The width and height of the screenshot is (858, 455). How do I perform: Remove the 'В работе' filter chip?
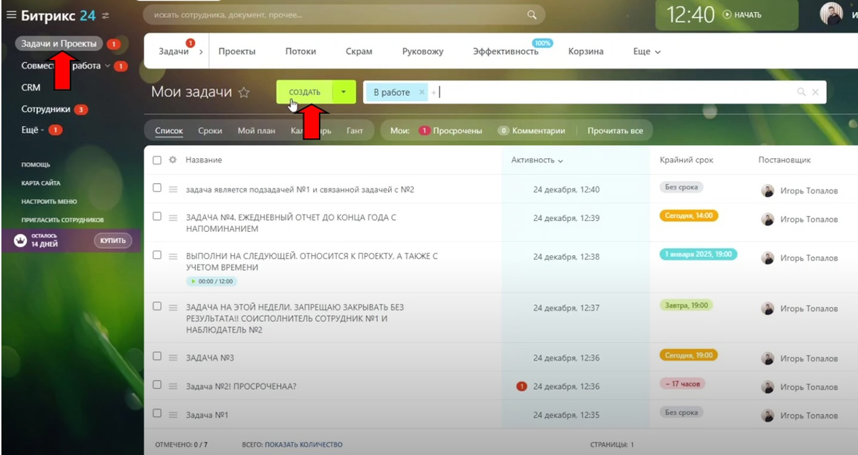[x=422, y=92]
